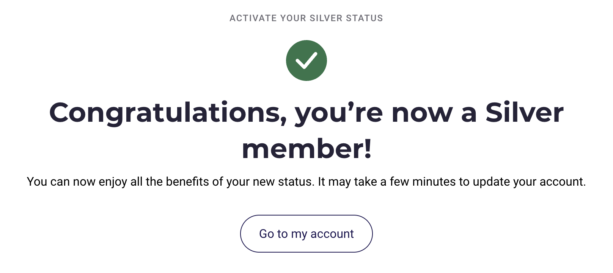Viewport: 613px width, 273px height.
Task: Select the word 'Silver' in the large heading
Action: tap(525, 112)
